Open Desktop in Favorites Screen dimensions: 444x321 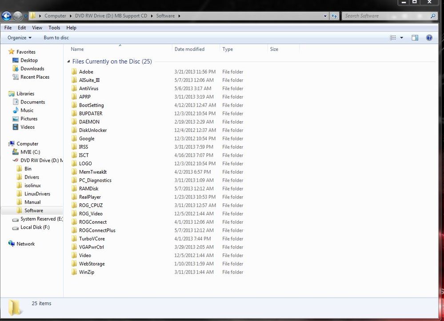pyautogui.click(x=25, y=60)
